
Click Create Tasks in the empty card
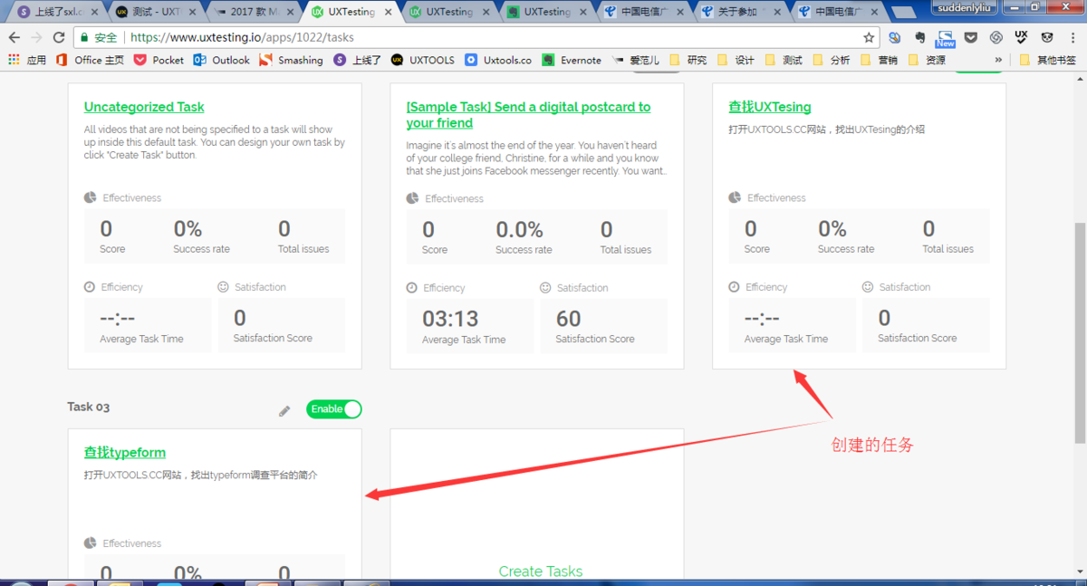pos(541,571)
